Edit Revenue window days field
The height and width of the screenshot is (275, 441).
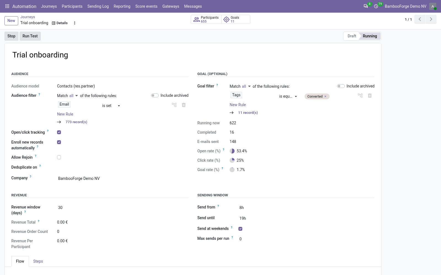(x=123, y=208)
